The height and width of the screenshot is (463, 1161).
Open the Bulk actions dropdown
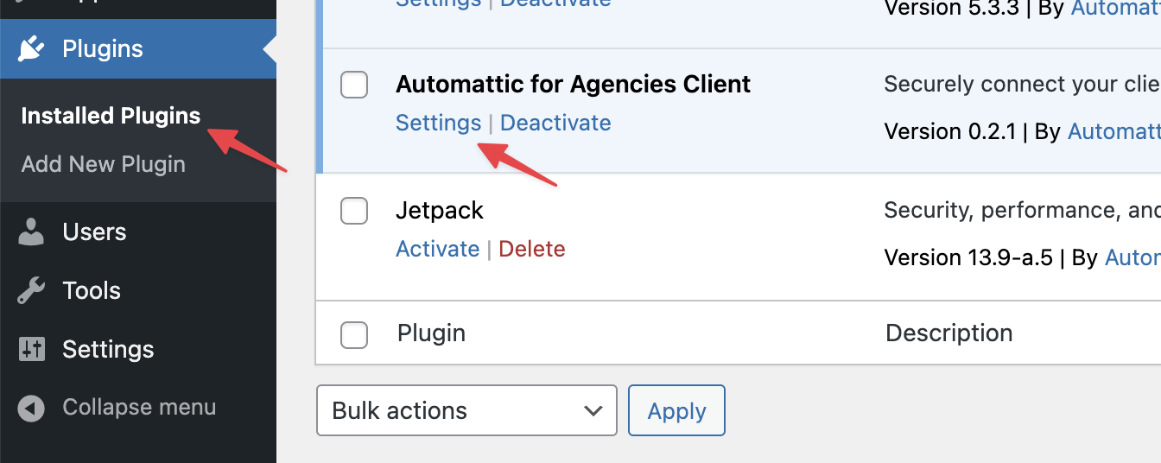tap(466, 410)
